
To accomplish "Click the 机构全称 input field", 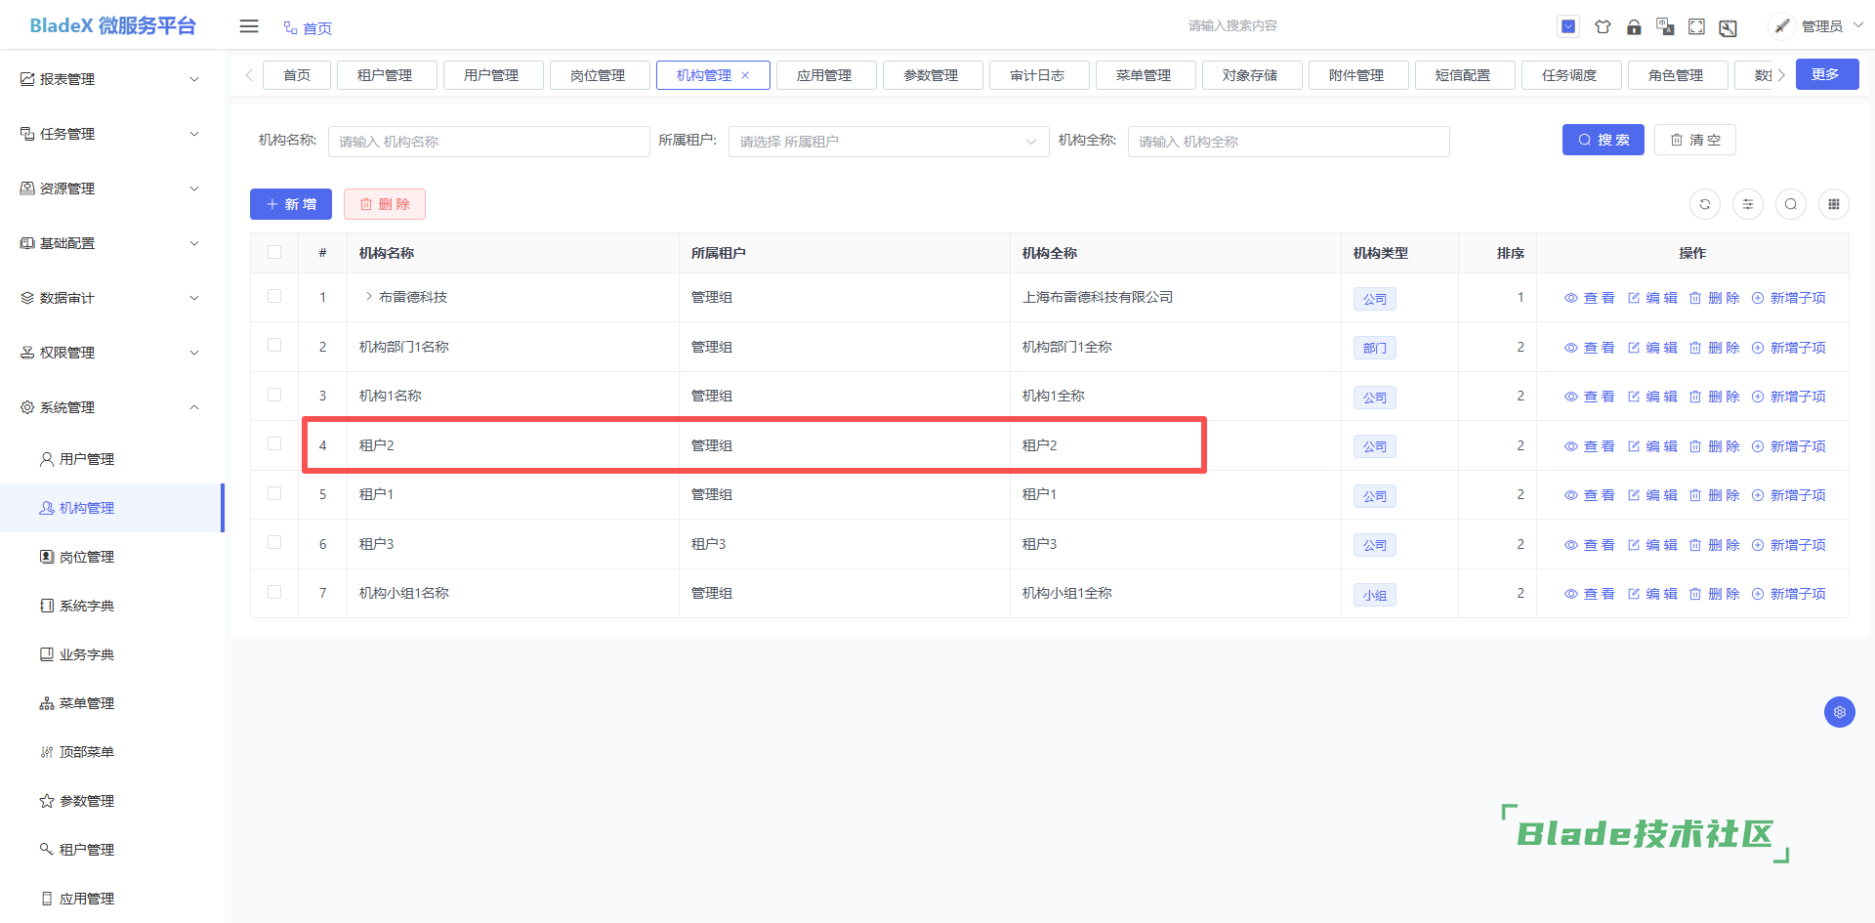I will (x=1289, y=142).
